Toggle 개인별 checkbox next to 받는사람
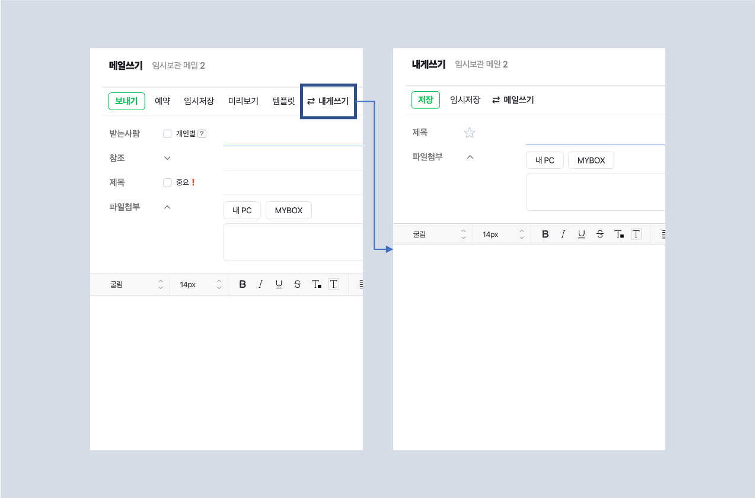 click(167, 134)
